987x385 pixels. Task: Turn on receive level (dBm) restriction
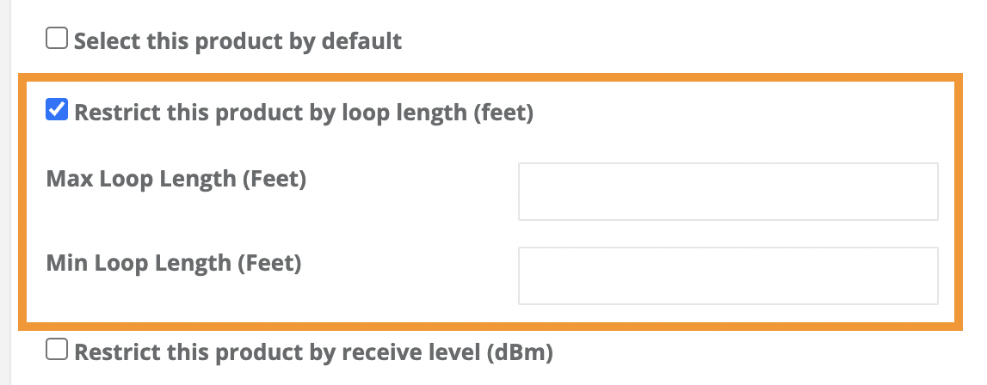(x=57, y=349)
